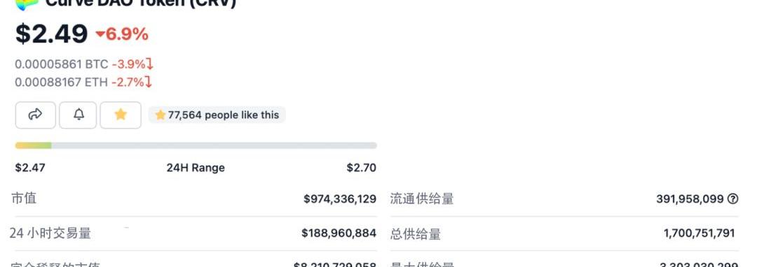Toggle the favorite star button
Screen dimensions: 757x267
[121, 115]
